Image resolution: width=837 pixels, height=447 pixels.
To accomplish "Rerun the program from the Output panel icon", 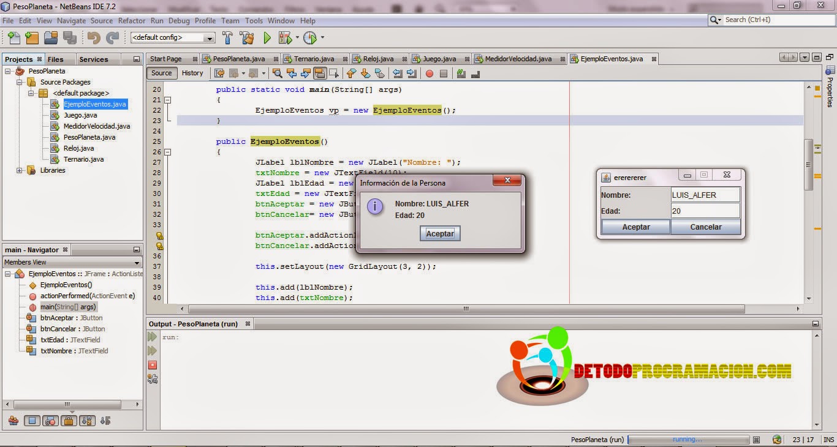I will pos(151,336).
